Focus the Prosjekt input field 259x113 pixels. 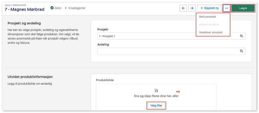(168, 36)
